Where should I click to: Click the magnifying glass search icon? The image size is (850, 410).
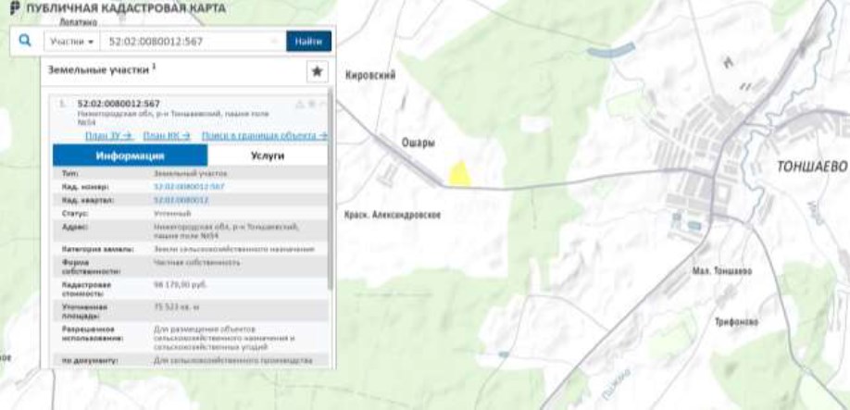[x=25, y=41]
